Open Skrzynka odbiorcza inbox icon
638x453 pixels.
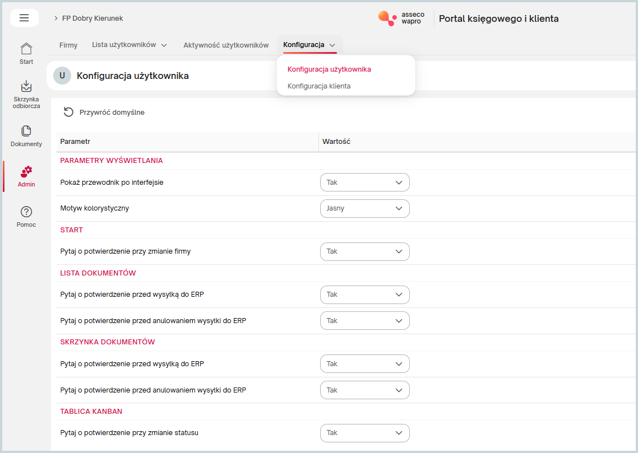click(26, 86)
